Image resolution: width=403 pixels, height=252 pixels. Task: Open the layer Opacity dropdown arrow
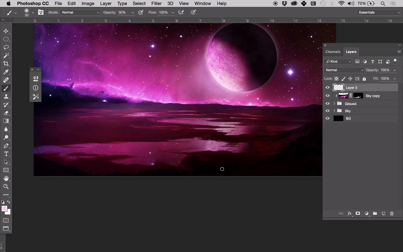coord(394,70)
